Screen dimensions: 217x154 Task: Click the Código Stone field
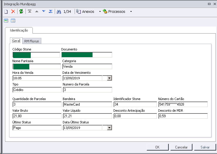pos(36,55)
